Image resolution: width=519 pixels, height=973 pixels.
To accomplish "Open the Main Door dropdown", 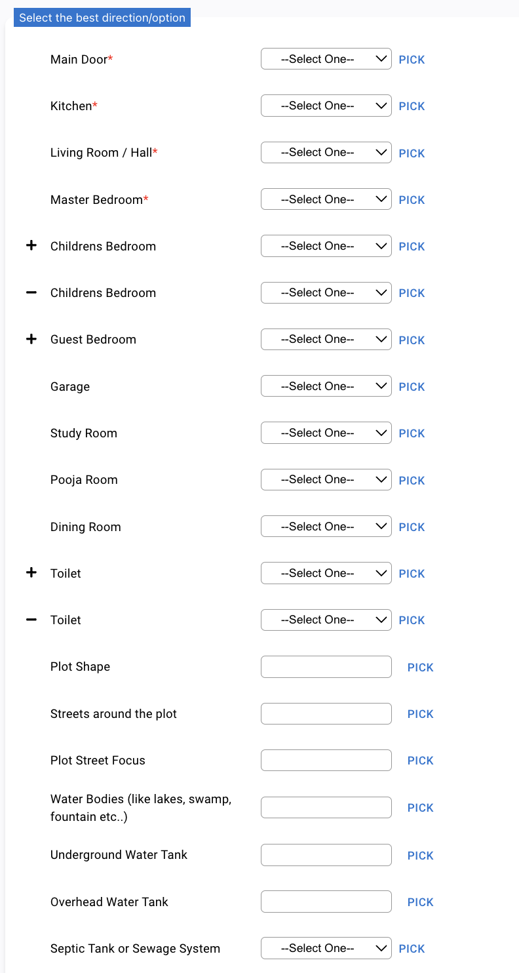I will pos(326,59).
